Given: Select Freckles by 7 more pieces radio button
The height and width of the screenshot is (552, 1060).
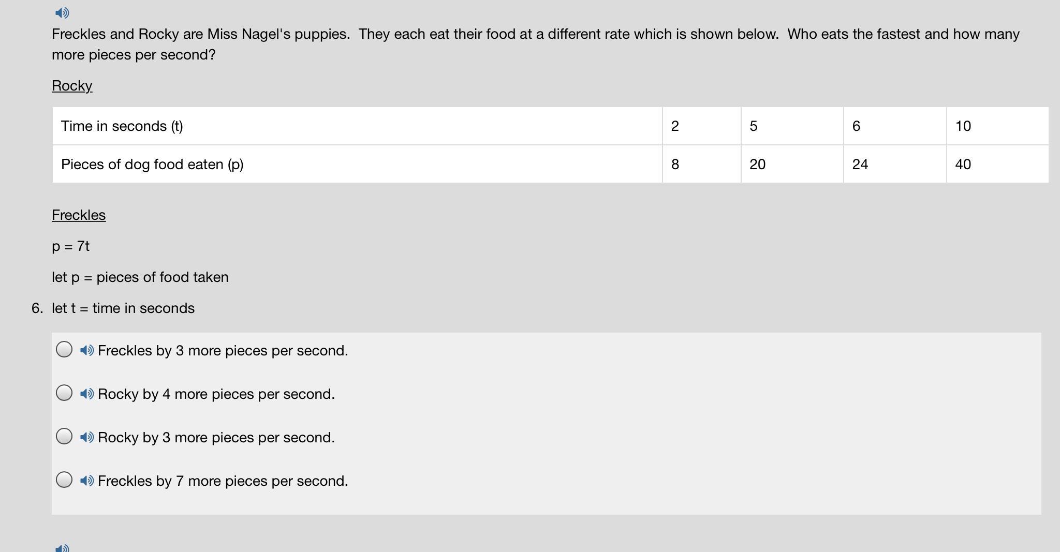Looking at the screenshot, I should [x=64, y=480].
